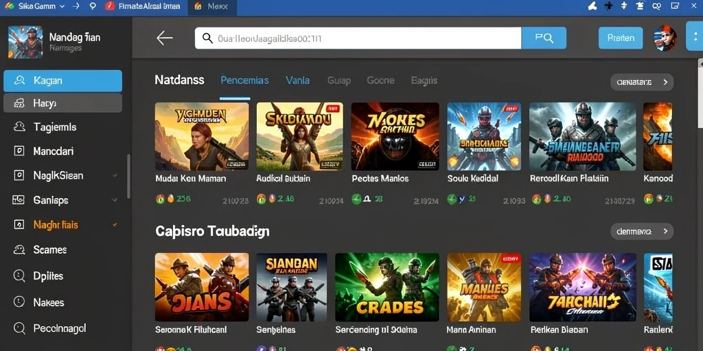
Task: Open the Mudar Ken Maman game thumbnail
Action: click(x=202, y=136)
